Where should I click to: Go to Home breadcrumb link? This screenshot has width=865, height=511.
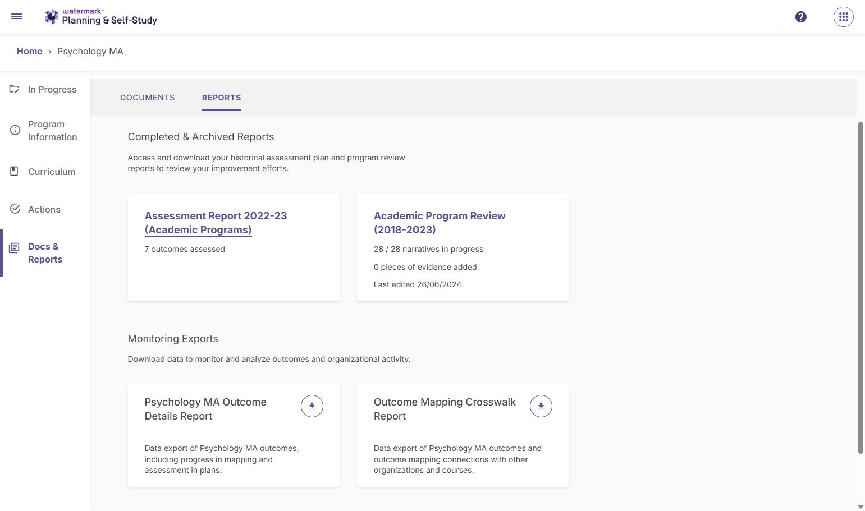tap(30, 52)
